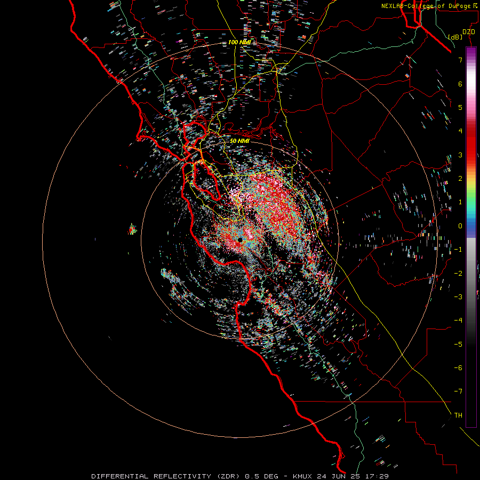480x480 pixels.
Task: Click the "[dB]" units label
Action: 455,37
